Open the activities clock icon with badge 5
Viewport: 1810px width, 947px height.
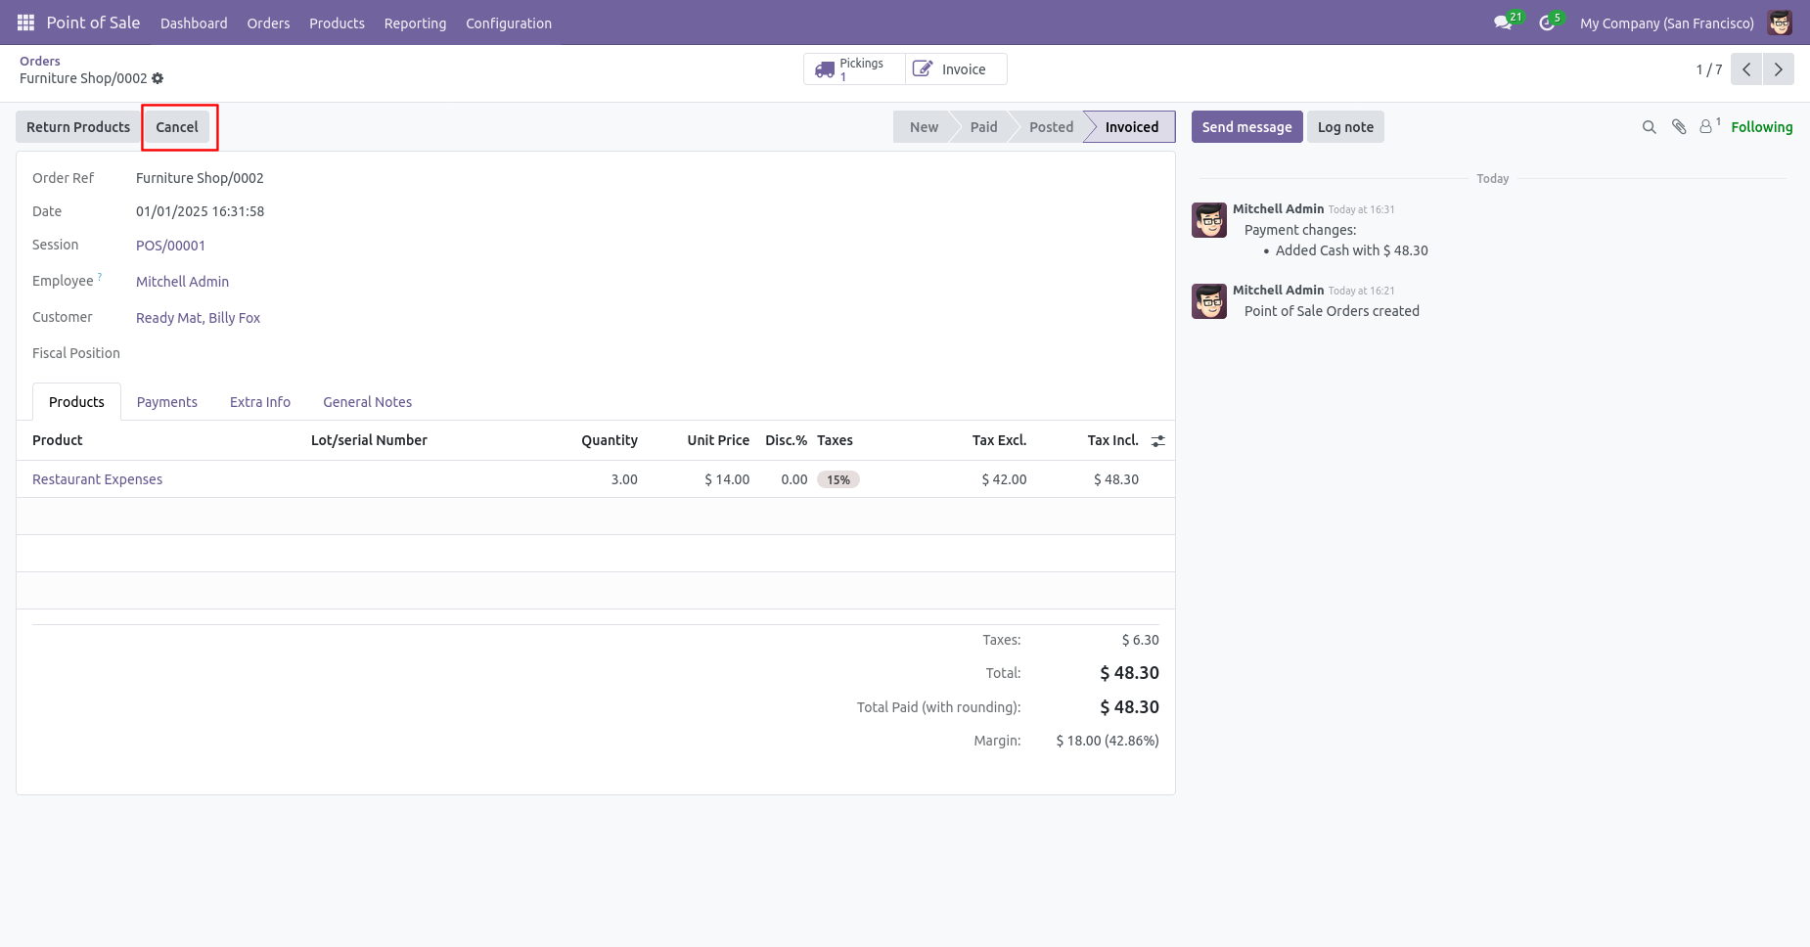[x=1550, y=22]
